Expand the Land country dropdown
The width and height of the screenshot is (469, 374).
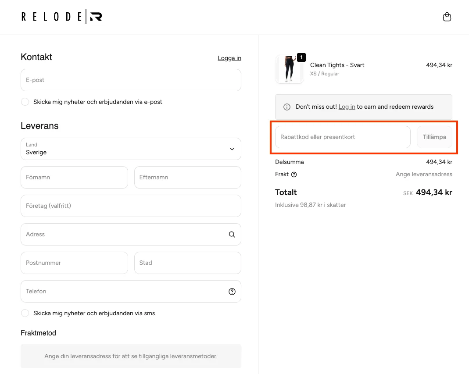click(131, 149)
